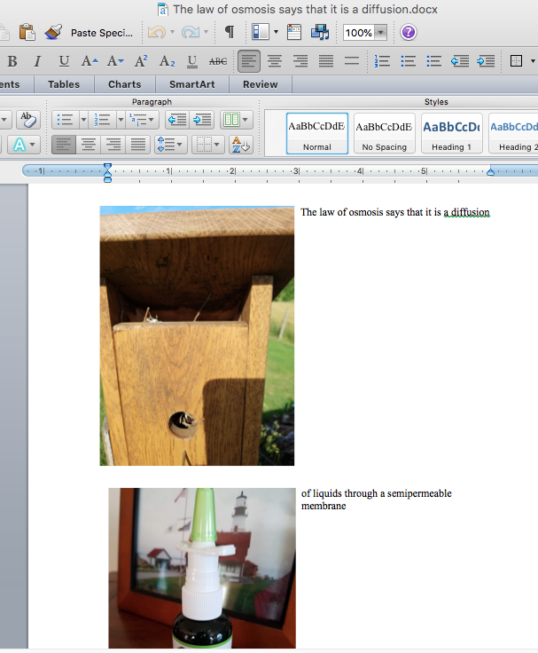Apply the Heading 2 style

pyautogui.click(x=514, y=133)
